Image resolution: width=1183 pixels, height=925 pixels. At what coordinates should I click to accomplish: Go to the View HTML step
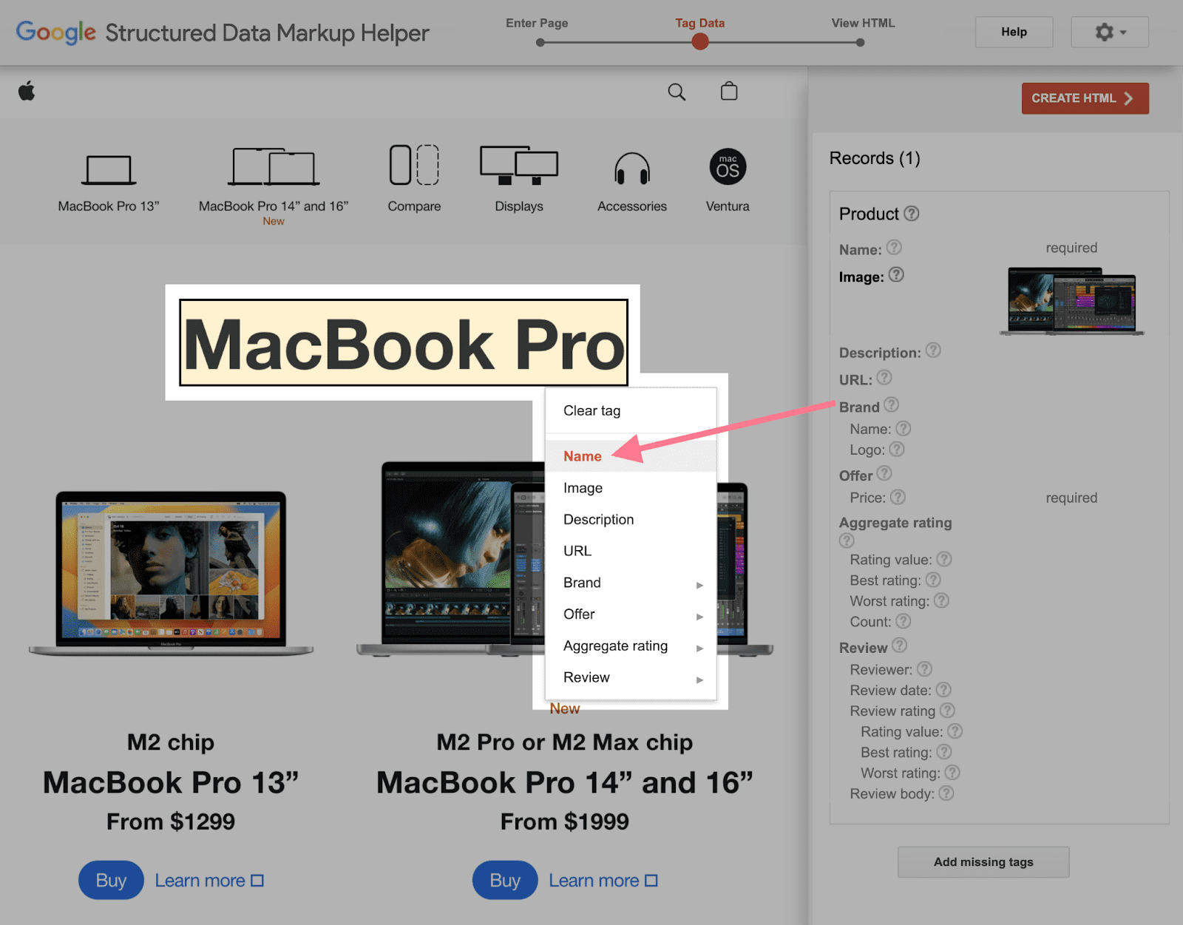[863, 23]
